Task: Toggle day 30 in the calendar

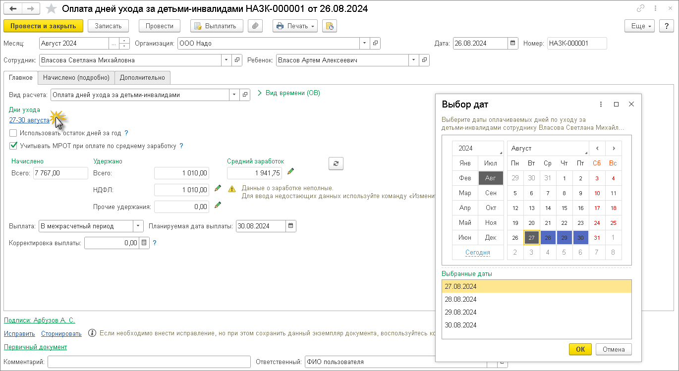Action: (x=580, y=238)
